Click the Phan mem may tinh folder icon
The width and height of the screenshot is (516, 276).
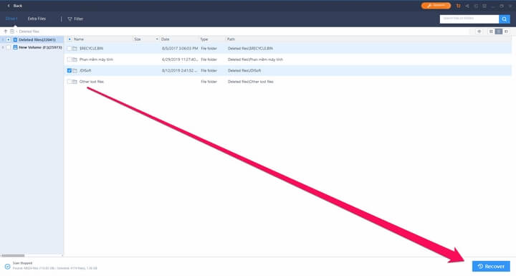(75, 60)
